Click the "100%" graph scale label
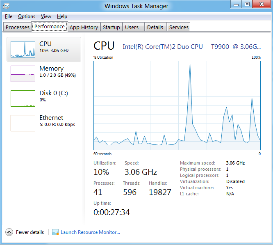This screenshot has height=245, width=273. 256,57
